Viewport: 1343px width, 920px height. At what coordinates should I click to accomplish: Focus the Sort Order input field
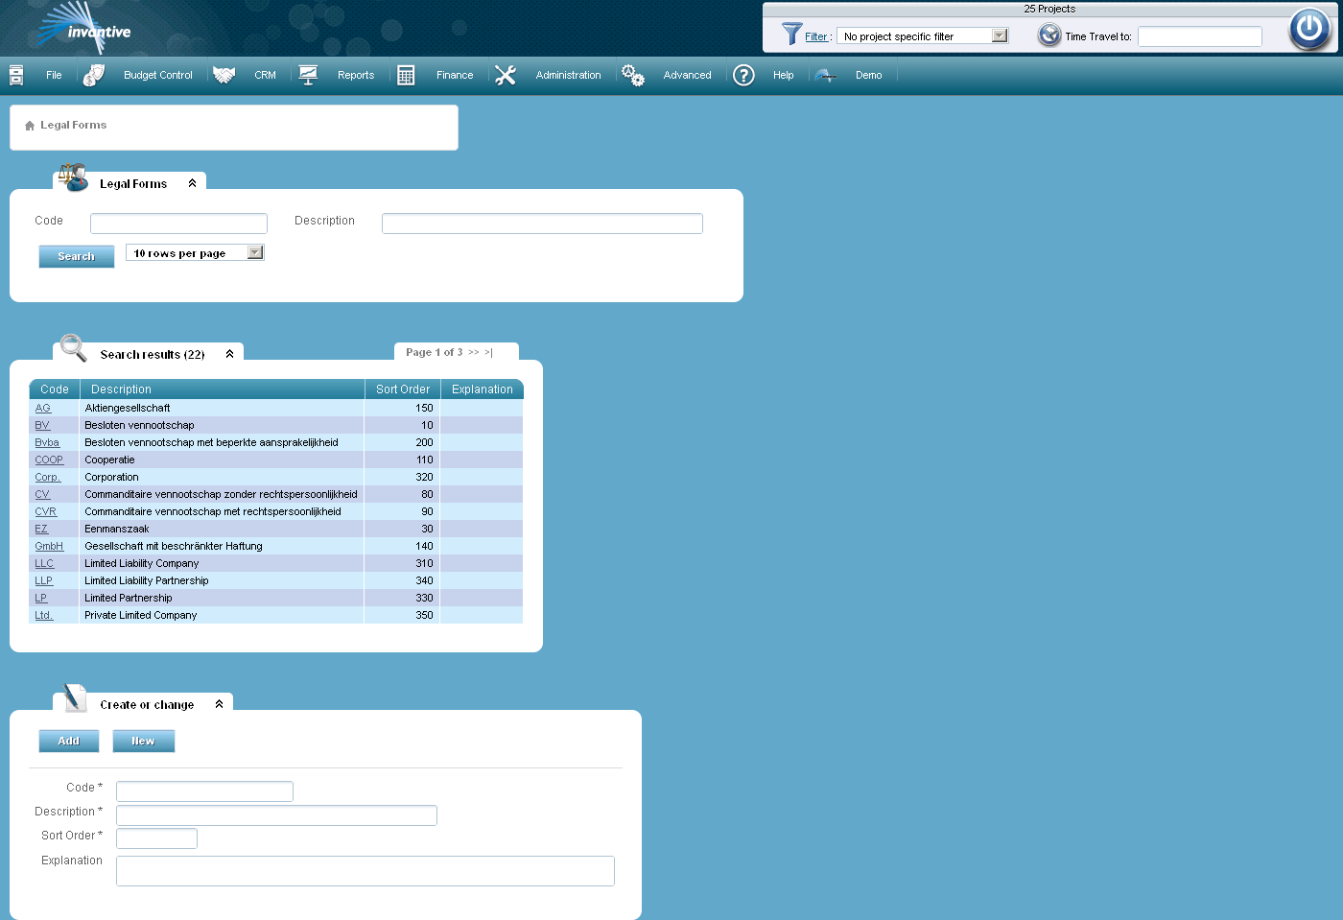(156, 838)
